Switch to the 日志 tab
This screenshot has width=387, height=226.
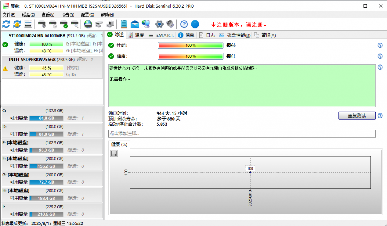point(207,35)
